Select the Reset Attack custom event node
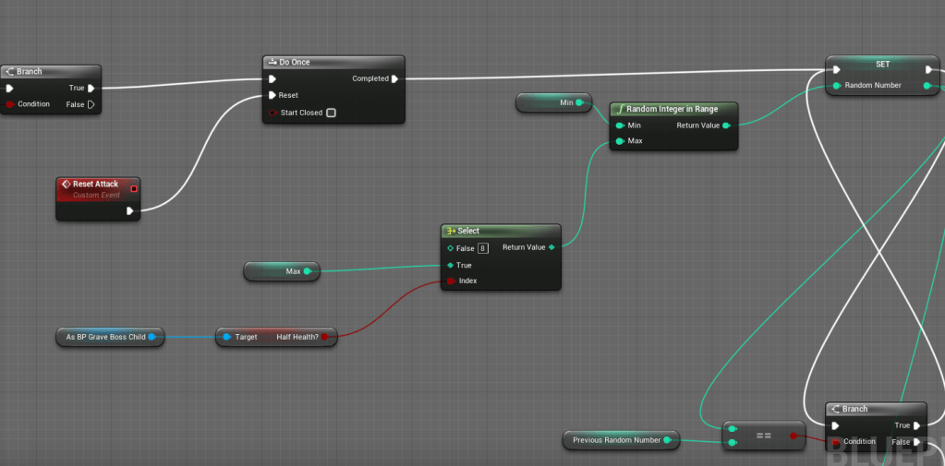 [97, 189]
